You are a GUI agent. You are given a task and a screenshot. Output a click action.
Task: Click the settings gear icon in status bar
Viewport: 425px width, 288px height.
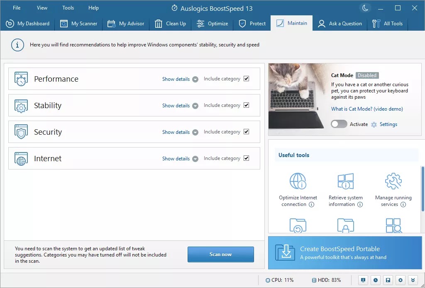(x=401, y=280)
